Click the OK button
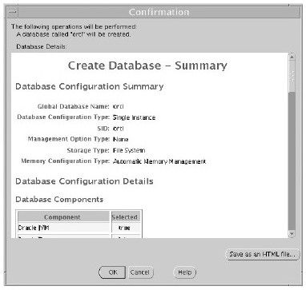 pos(112,272)
